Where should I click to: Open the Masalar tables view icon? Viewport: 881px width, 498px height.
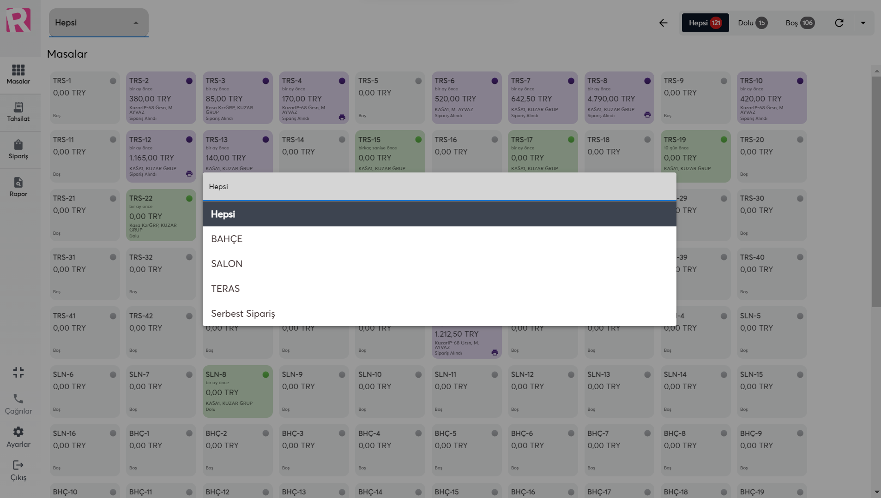18,70
